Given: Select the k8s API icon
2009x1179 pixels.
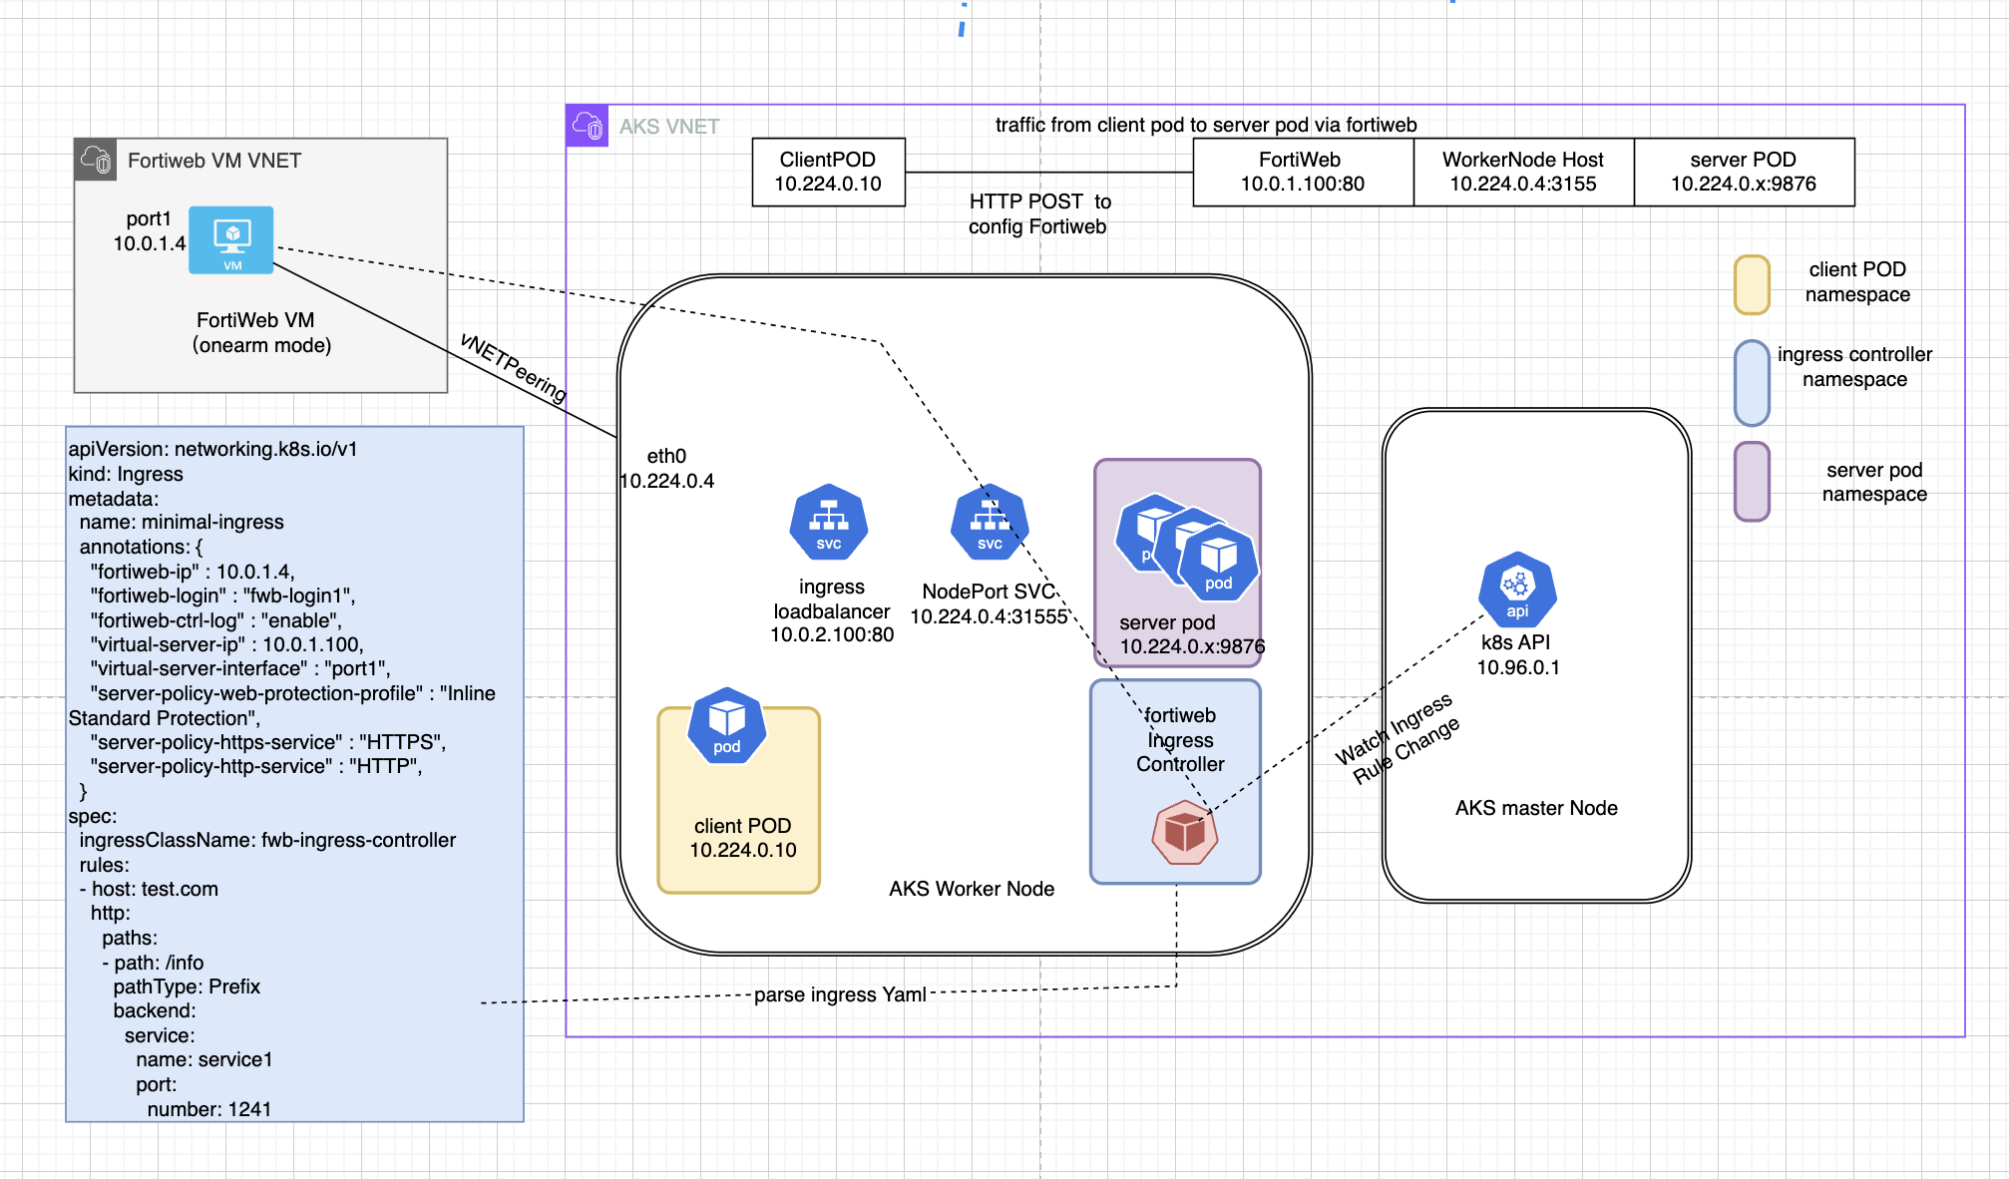Looking at the screenshot, I should point(1517,589).
